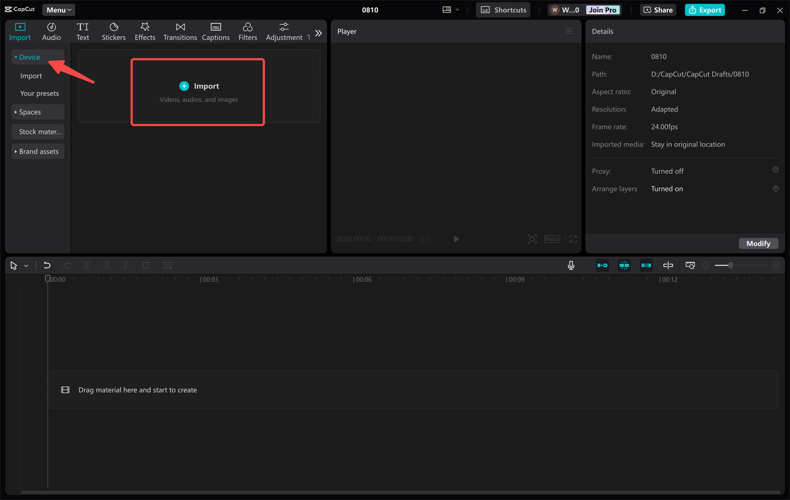Click the Export button
Image resolution: width=790 pixels, height=500 pixels.
coord(704,10)
